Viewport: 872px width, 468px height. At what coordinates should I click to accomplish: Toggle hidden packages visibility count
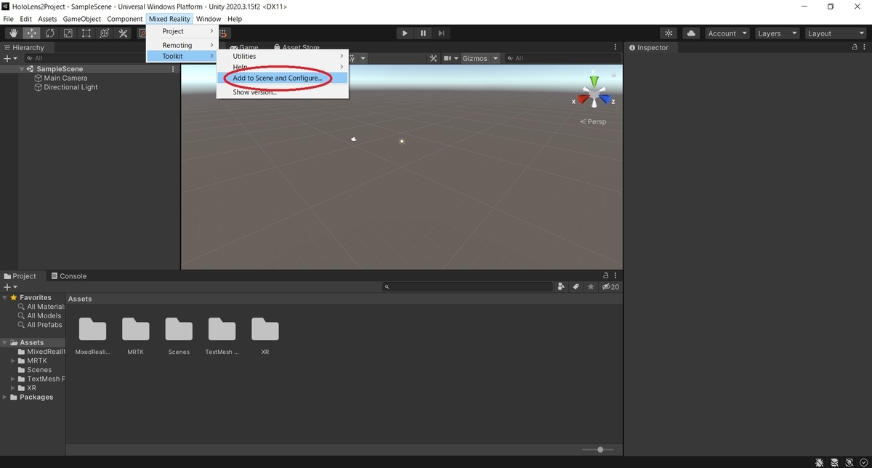(x=610, y=287)
